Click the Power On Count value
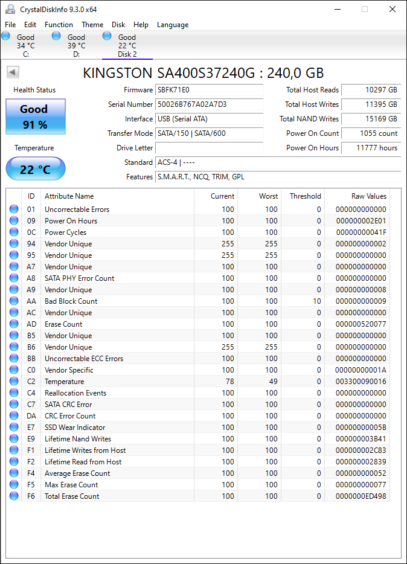This screenshot has height=564, width=407. click(x=371, y=133)
